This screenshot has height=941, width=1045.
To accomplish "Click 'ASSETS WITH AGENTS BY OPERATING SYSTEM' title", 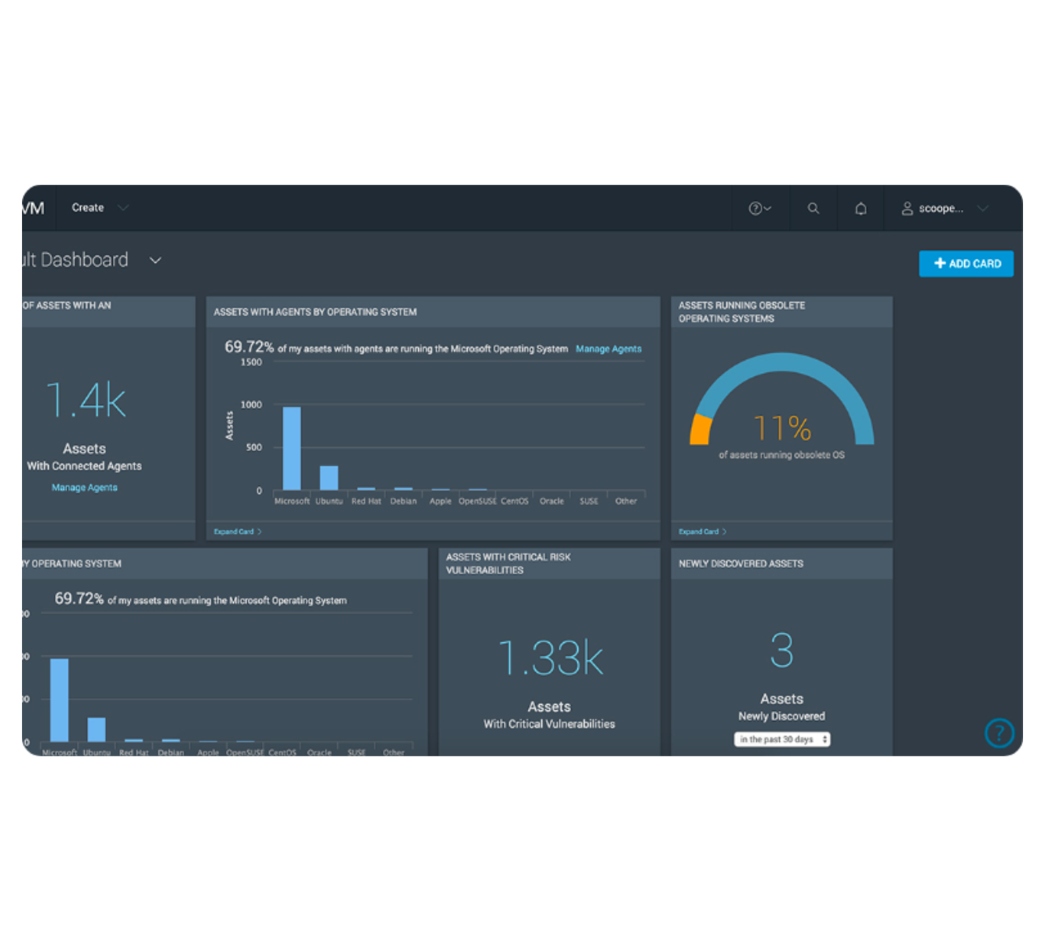I will (315, 312).
